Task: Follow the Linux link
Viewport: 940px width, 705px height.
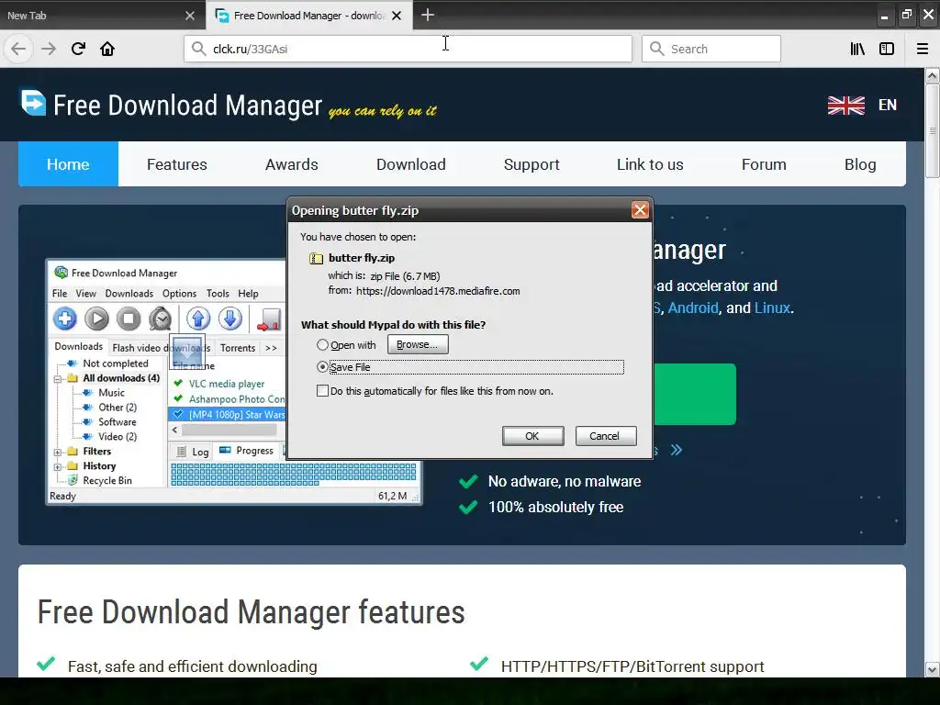Action: pyautogui.click(x=772, y=308)
